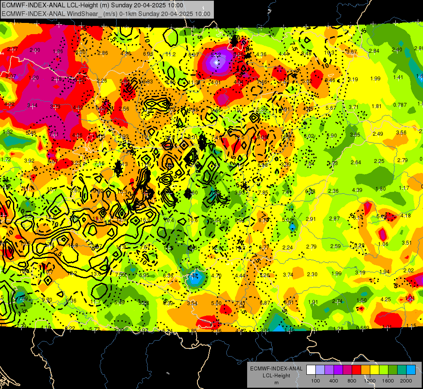
Task: Click the LCL-Height (m) header line
Action: tap(92, 5)
